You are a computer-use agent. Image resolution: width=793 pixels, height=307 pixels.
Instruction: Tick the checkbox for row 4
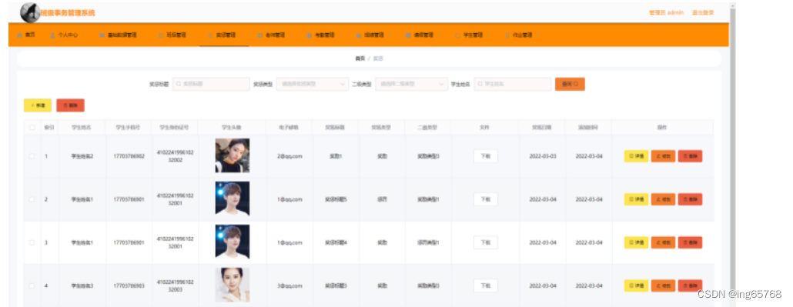tap(32, 285)
